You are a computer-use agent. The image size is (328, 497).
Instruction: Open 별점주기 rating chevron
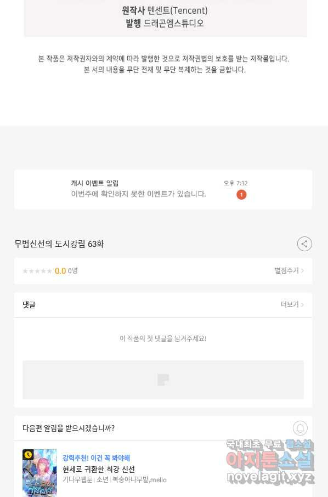click(289, 270)
